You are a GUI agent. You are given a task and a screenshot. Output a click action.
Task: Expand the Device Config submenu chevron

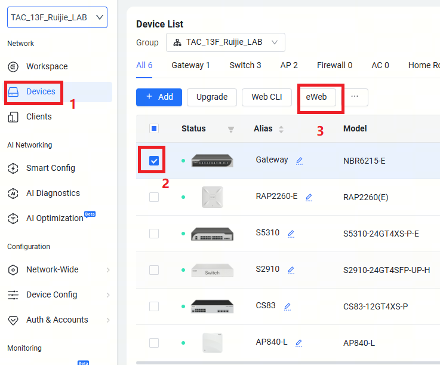(x=108, y=295)
